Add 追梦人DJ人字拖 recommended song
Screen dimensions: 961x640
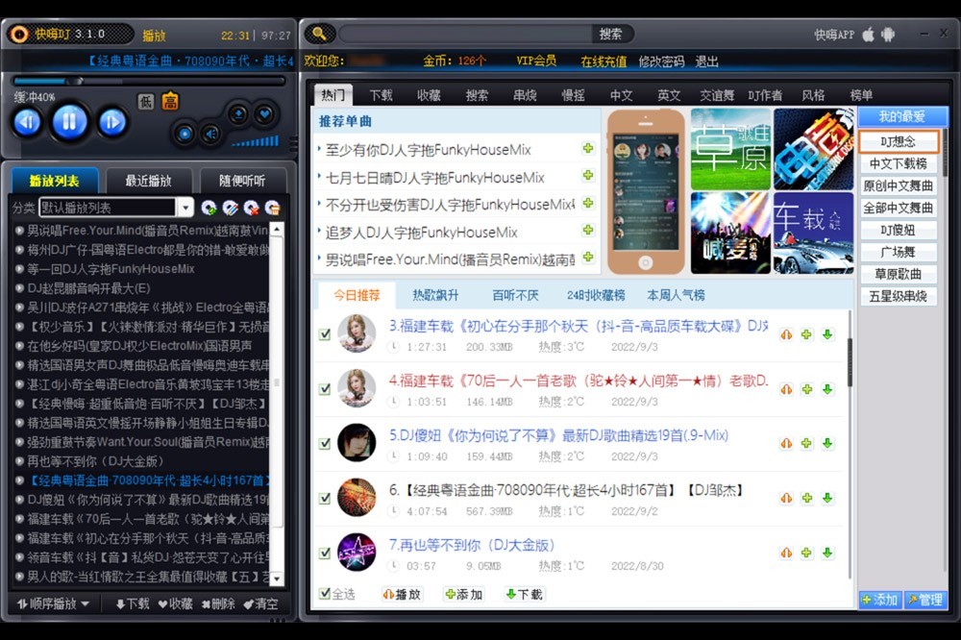(x=588, y=230)
